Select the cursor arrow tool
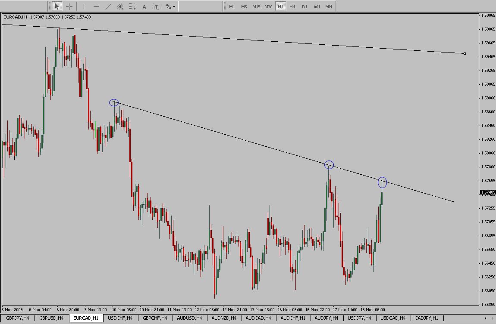Viewport: 496px width, 324px height. (57, 6)
